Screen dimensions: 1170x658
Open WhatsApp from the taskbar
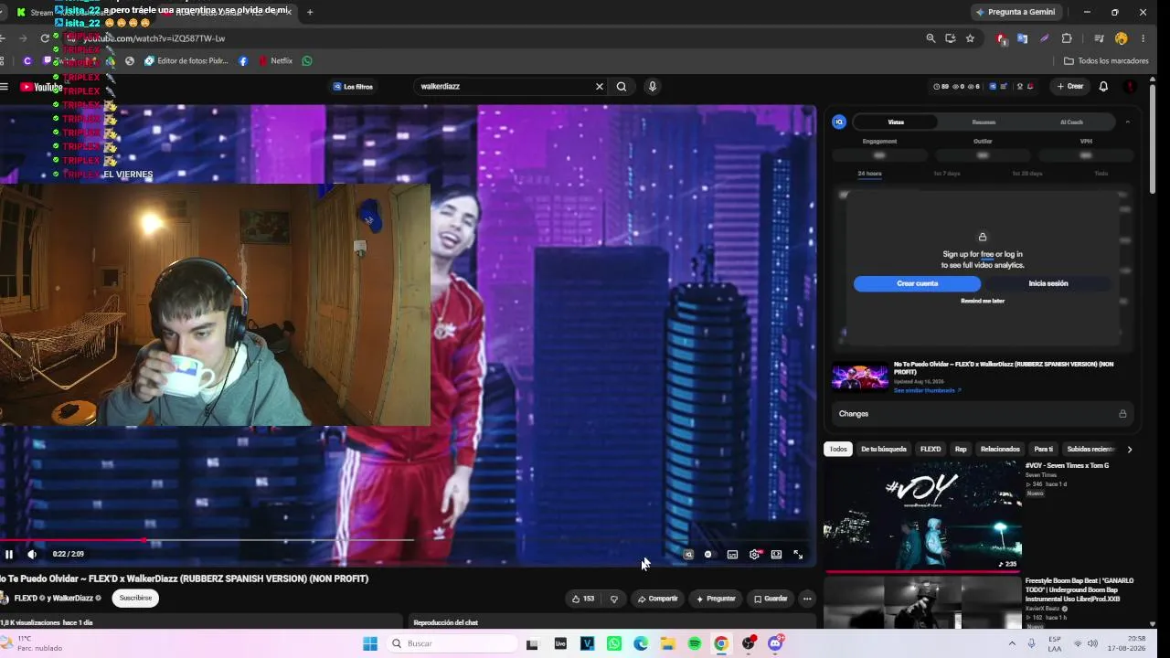click(613, 643)
